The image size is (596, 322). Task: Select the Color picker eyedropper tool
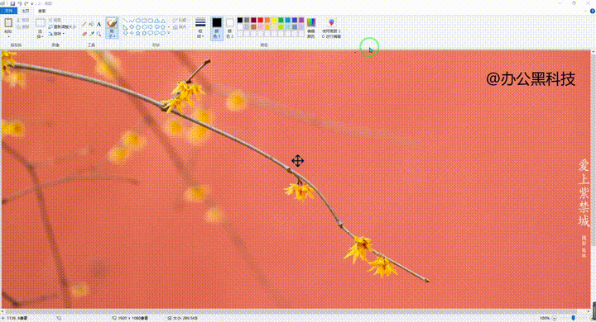tap(92, 34)
